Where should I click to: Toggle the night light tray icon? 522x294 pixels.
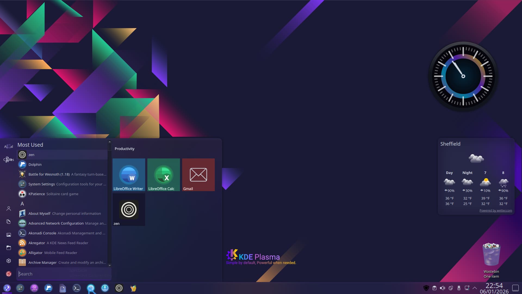pos(451,288)
